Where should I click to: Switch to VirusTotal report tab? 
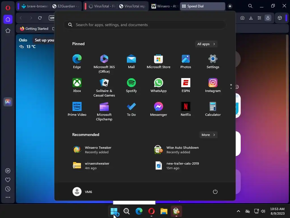click(133, 6)
